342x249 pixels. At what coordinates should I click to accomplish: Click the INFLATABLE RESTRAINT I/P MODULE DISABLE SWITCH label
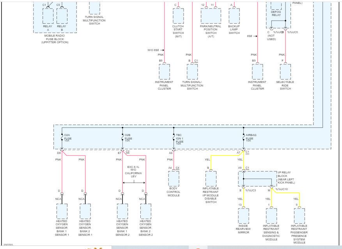211,195
